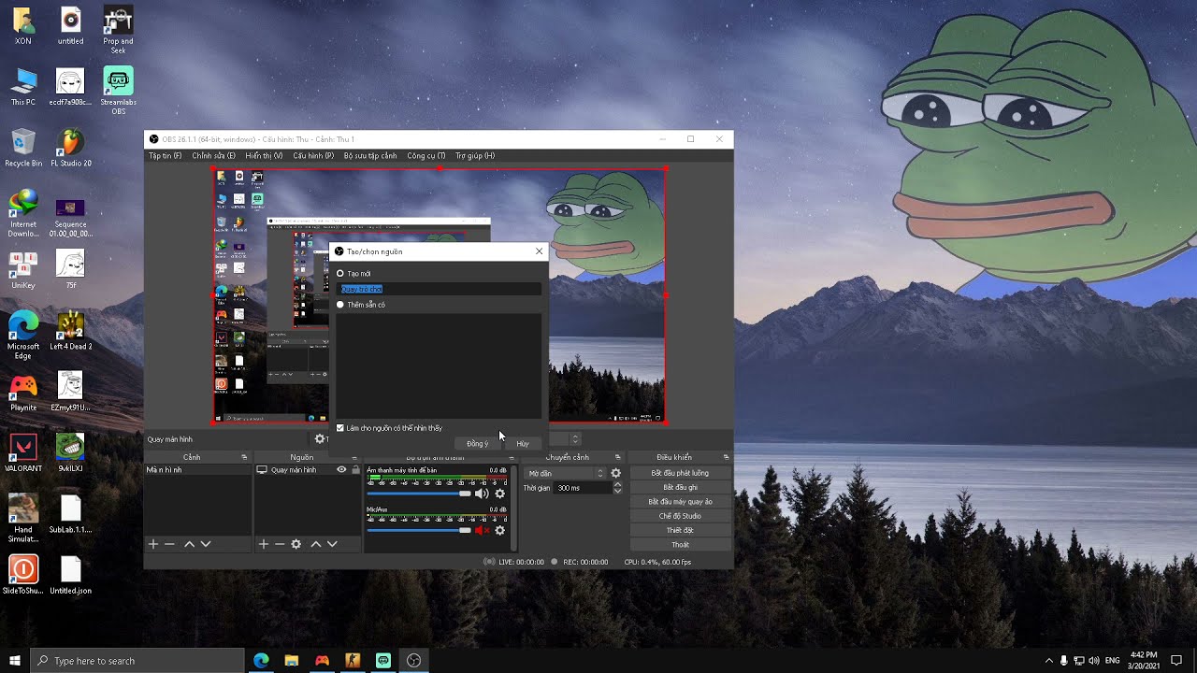
Task: Unmute the Mic/Aux red speaker icon
Action: tap(482, 530)
